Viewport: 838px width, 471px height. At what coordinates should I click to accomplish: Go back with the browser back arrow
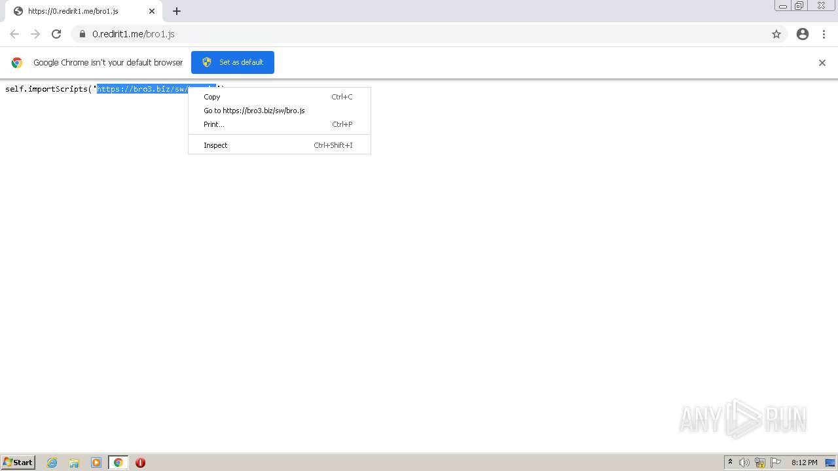[x=14, y=34]
